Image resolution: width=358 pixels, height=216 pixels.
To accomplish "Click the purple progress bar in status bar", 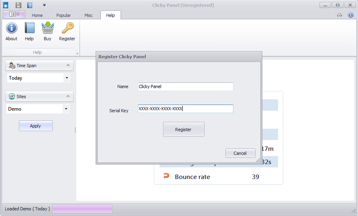I will 82,209.
